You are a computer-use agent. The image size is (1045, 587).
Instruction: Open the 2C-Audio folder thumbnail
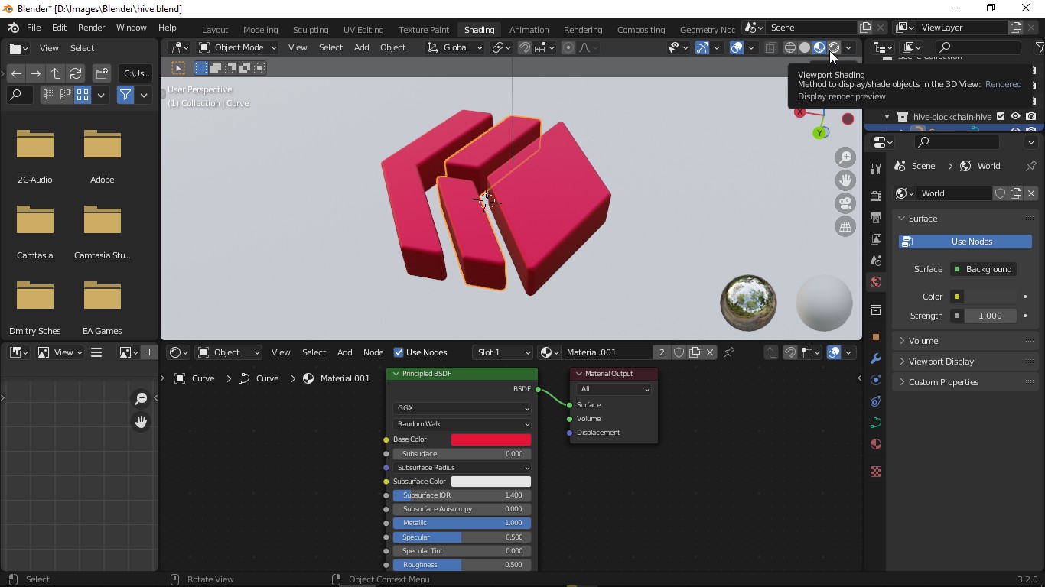pyautogui.click(x=35, y=144)
